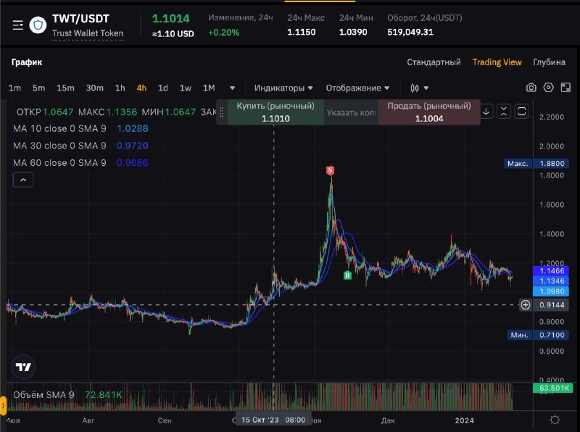Click the 2024 label on time axis

465,420
